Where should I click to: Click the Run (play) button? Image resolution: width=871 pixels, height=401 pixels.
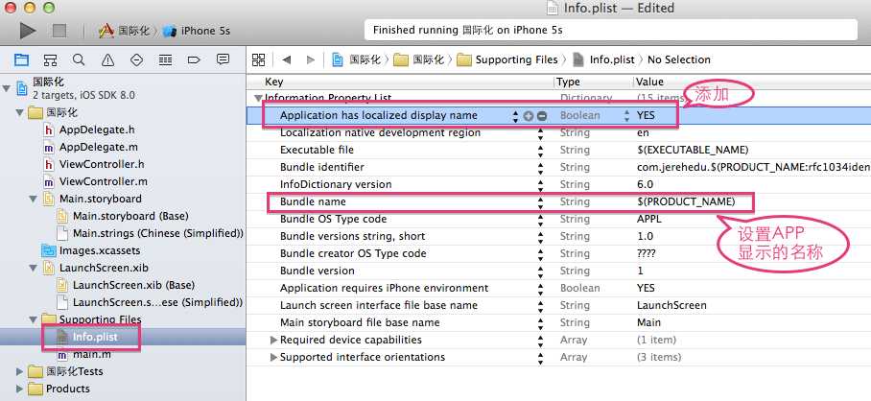coord(28,31)
